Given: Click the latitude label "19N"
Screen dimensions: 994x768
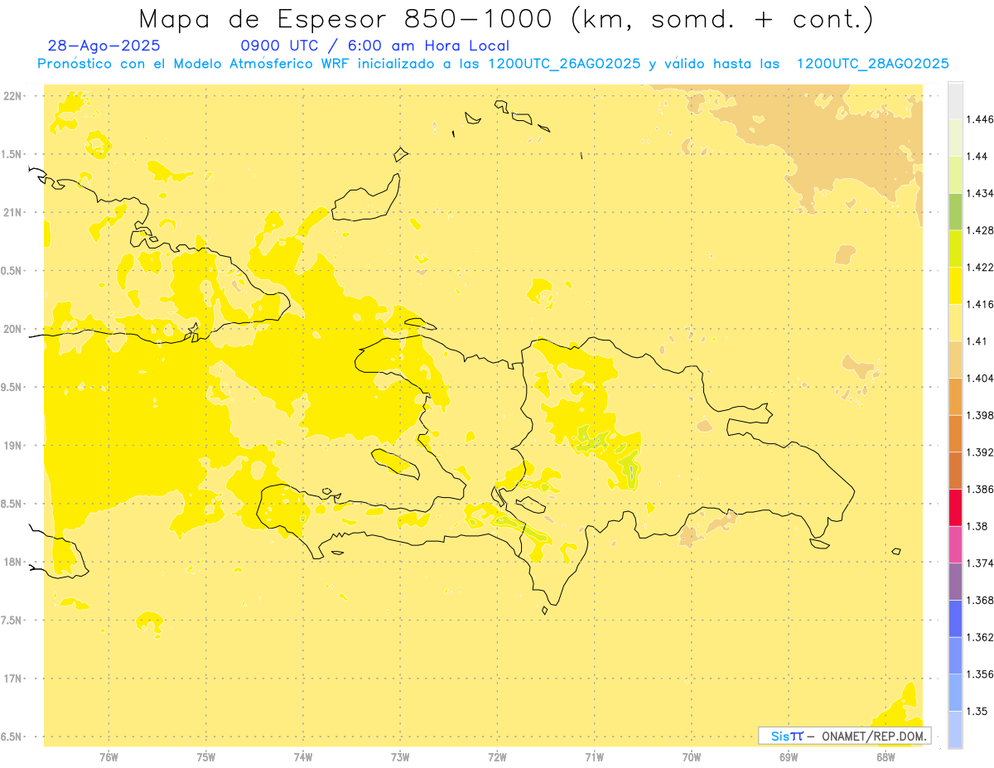Looking at the screenshot, I should (13, 445).
